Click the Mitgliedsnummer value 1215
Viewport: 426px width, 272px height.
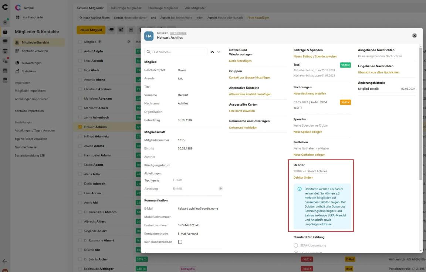coord(181,140)
